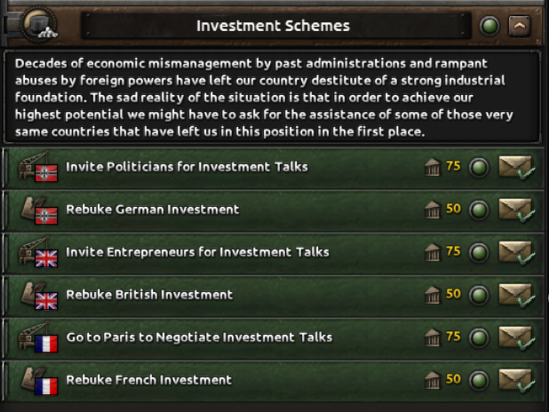
Task: Click envelope icon to enact Rebuke British Investment
Action: 516,295
